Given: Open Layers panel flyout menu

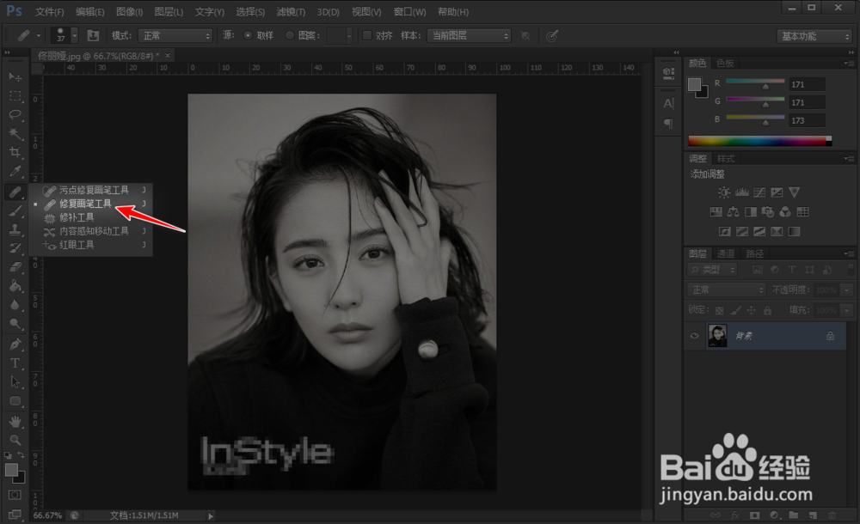Looking at the screenshot, I should pyautogui.click(x=850, y=253).
